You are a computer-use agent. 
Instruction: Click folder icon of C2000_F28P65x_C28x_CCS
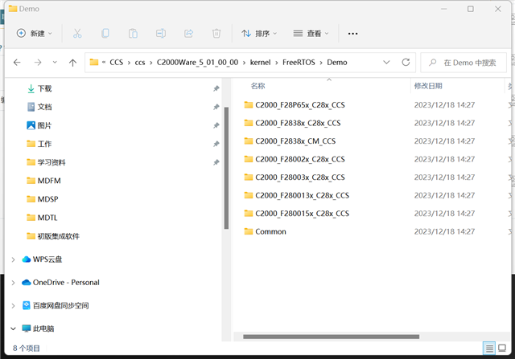click(x=249, y=104)
